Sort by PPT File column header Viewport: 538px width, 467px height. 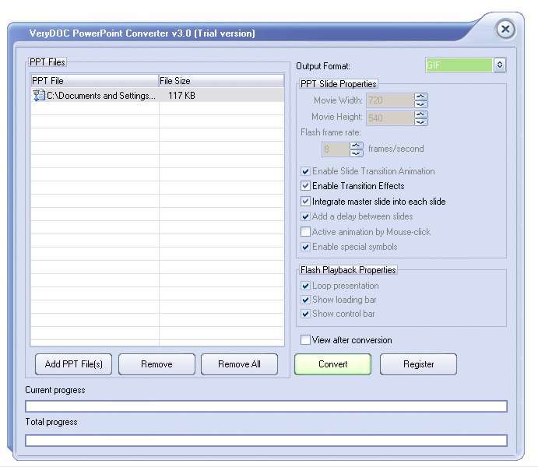[x=93, y=81]
